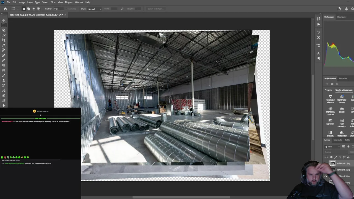Screen dimensions: 354x199
Task: Open the Character panel icon
Action: (x=319, y=53)
